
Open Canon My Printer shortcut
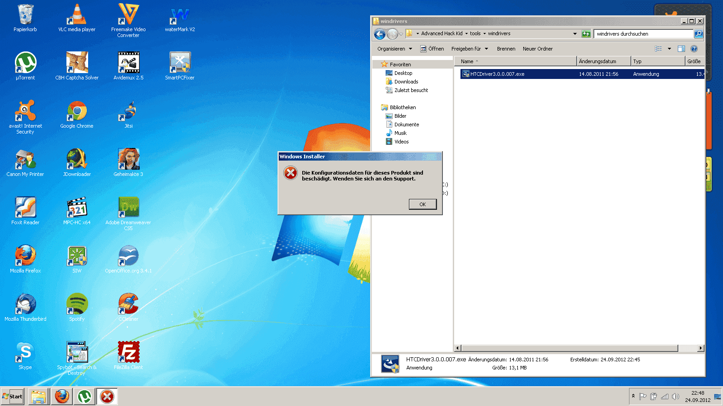click(25, 163)
